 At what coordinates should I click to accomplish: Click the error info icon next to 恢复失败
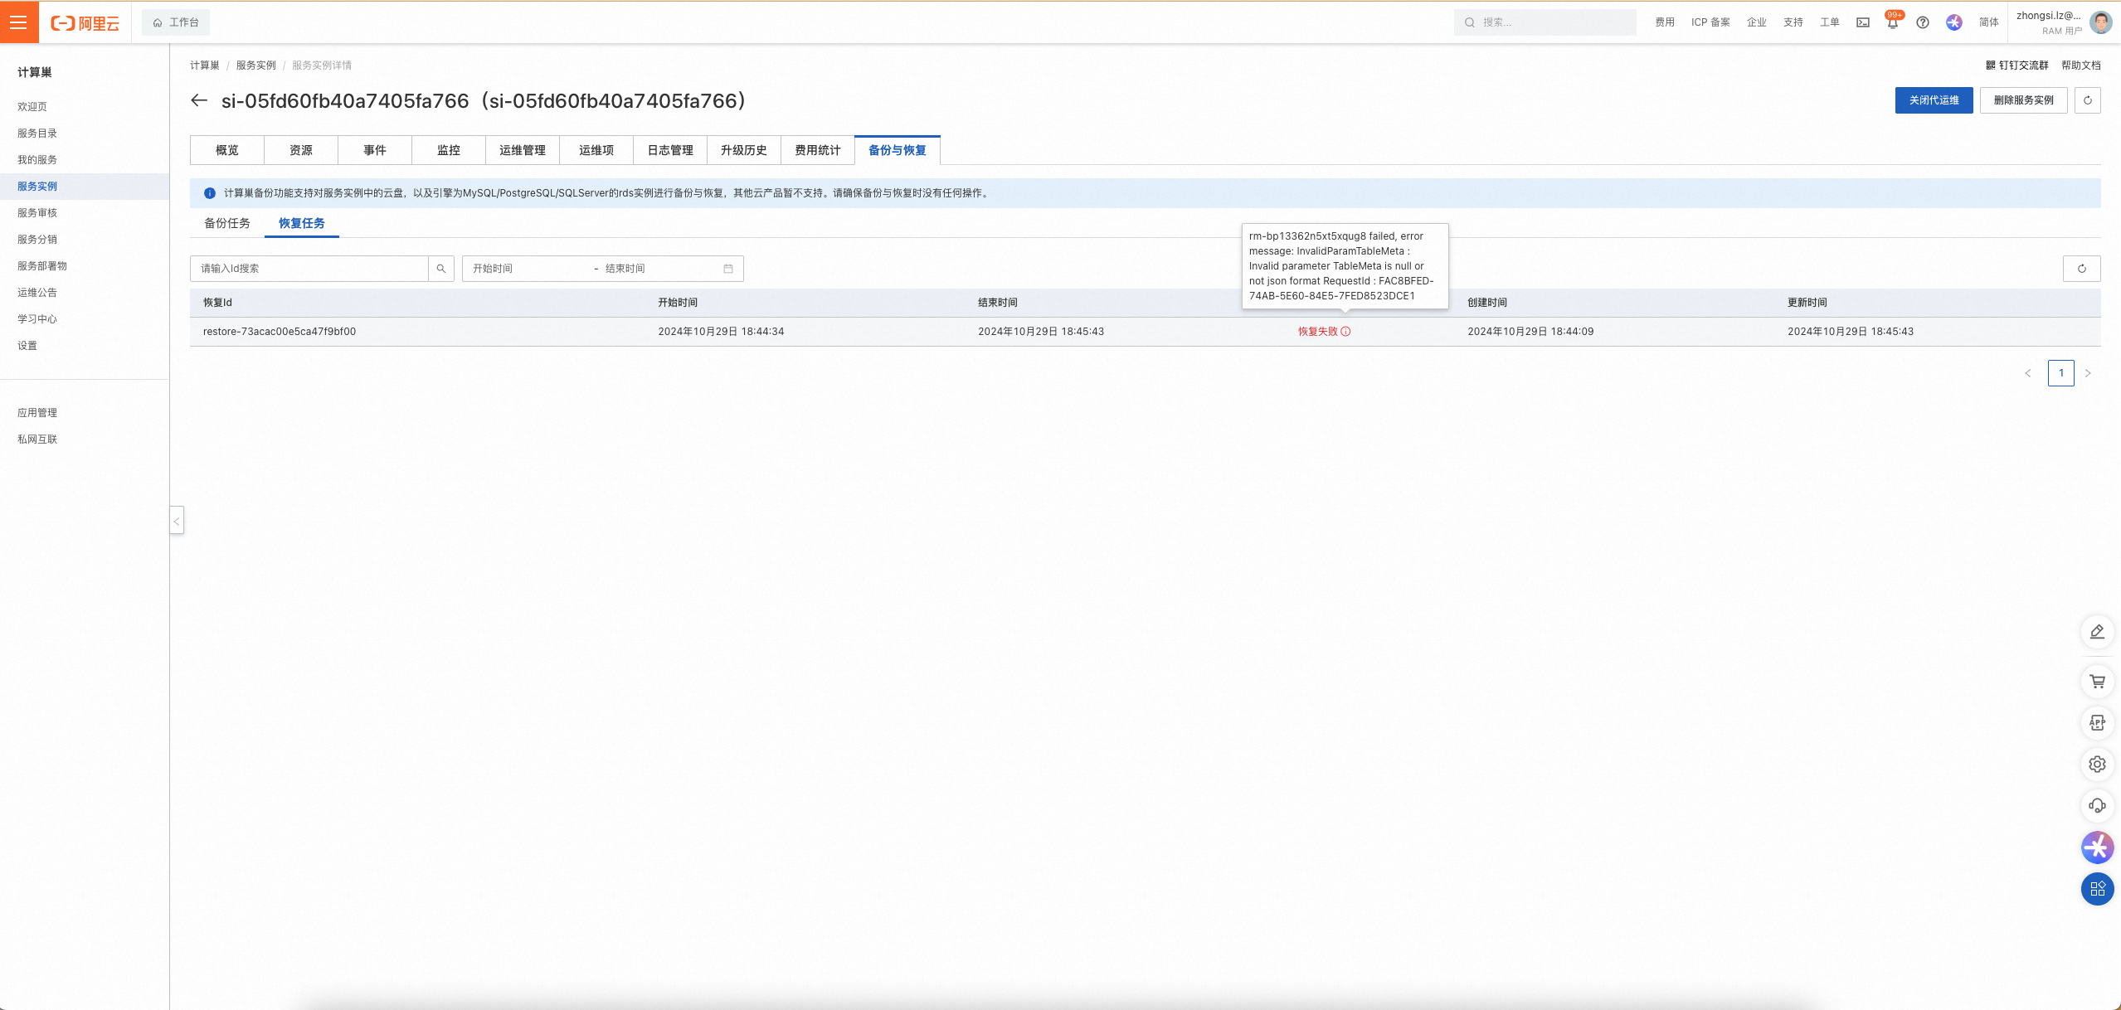pos(1345,332)
